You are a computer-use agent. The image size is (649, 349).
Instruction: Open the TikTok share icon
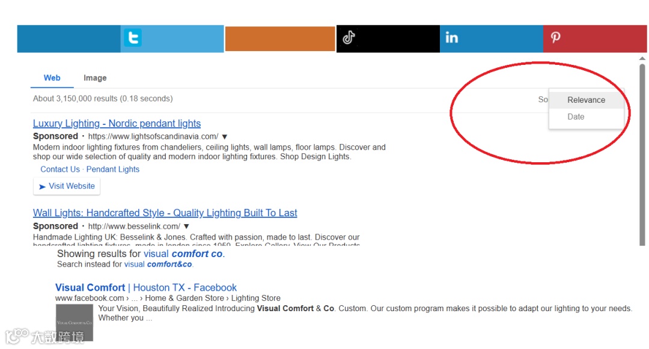(349, 38)
